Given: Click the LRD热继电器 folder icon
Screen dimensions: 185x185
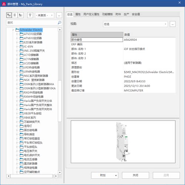Looking at the screenshot, I should pos(21,67).
